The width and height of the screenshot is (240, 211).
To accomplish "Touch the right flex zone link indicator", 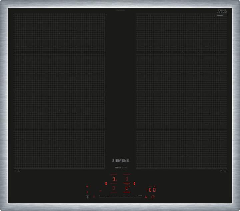I will click(134, 183).
